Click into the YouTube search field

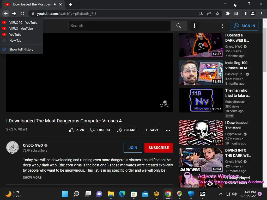pyautogui.click(x=119, y=26)
